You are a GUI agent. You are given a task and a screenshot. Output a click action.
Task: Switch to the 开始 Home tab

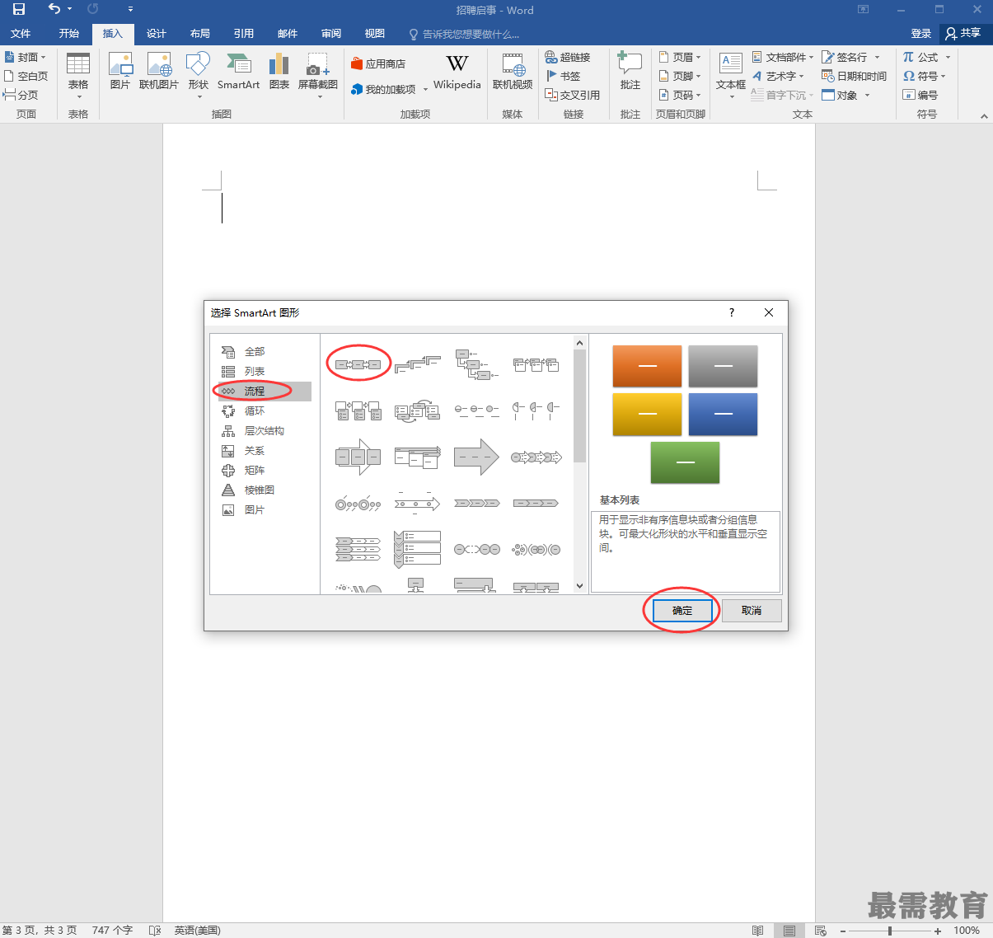pos(69,34)
